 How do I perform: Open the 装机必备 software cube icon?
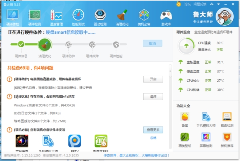tap(144, 18)
